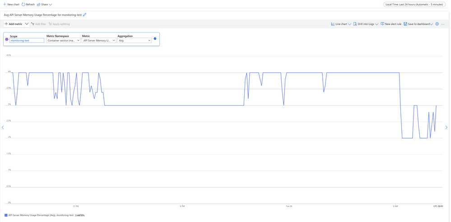This screenshot has width=451, height=222.
Task: Open the Aggregation dropdown set to Avg
Action: click(134, 41)
